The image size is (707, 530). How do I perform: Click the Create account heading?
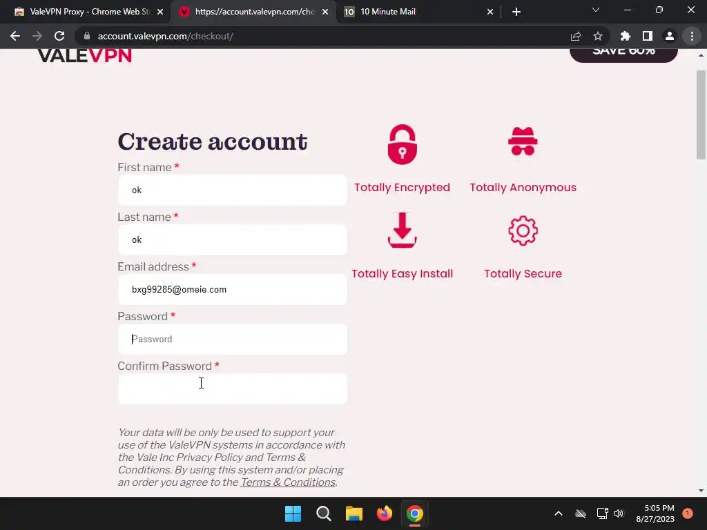click(213, 141)
